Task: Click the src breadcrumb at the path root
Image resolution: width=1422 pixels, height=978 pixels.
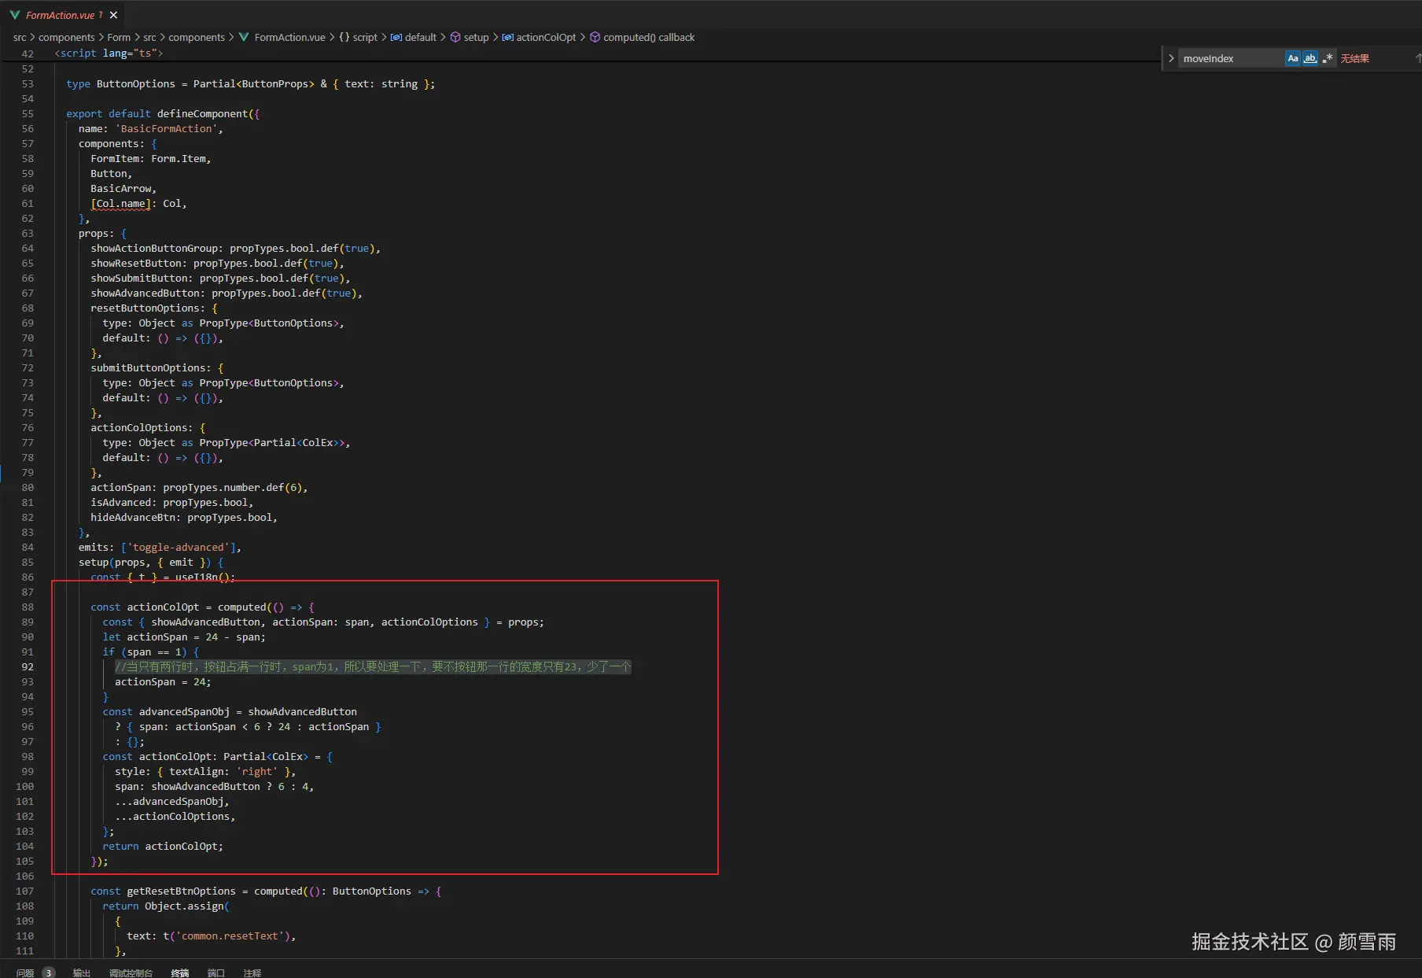Action: pyautogui.click(x=20, y=37)
